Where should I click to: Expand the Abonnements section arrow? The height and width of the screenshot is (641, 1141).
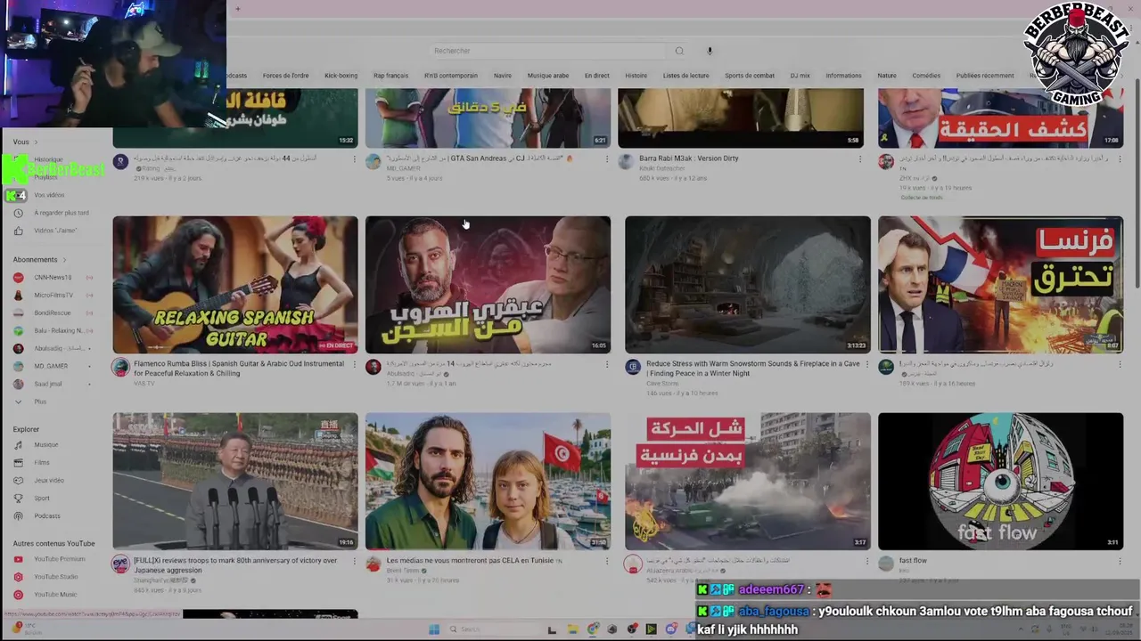66,260
